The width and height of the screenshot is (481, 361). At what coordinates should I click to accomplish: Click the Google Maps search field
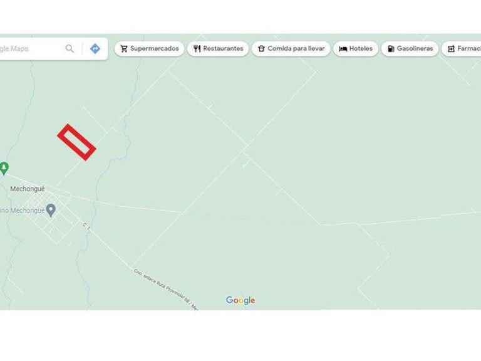pos(31,48)
